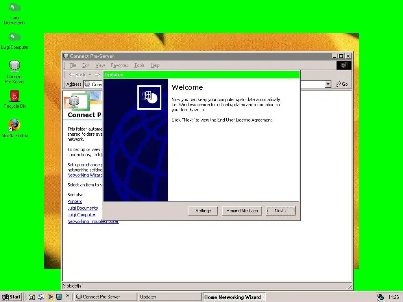Image resolution: width=403 pixels, height=302 pixels.
Task: Click the Windows logo throbber in Connect Pre-Server
Action: coord(344,65)
